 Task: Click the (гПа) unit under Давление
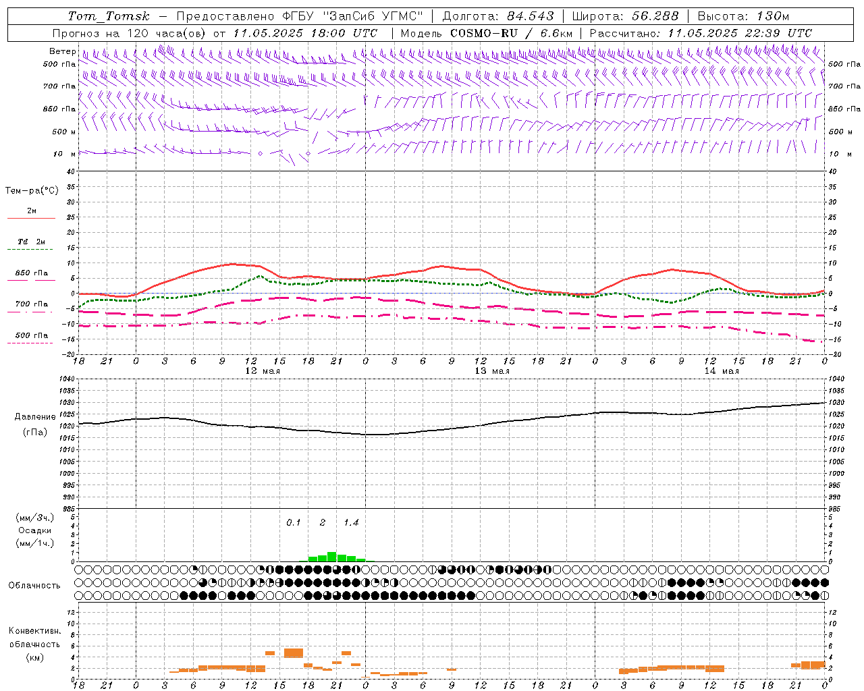(x=35, y=433)
